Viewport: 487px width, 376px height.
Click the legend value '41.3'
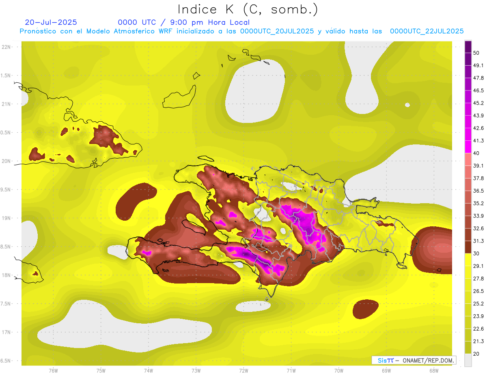478,141
